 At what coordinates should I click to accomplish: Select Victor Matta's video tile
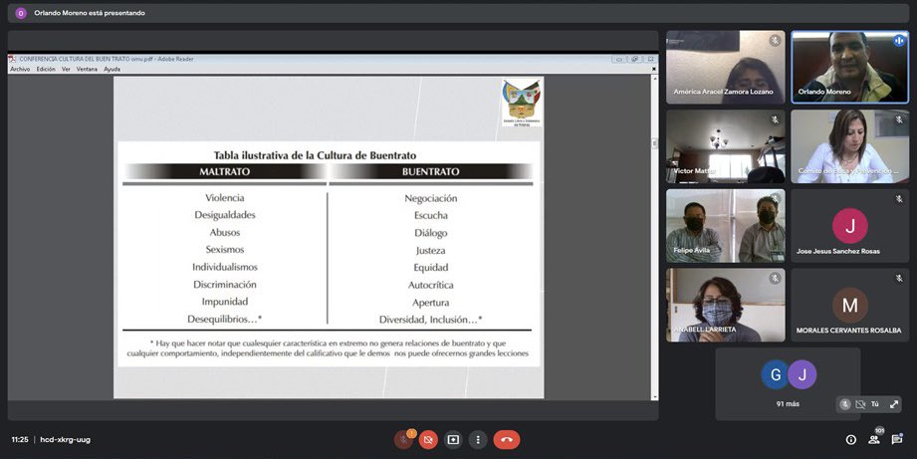pos(726,146)
